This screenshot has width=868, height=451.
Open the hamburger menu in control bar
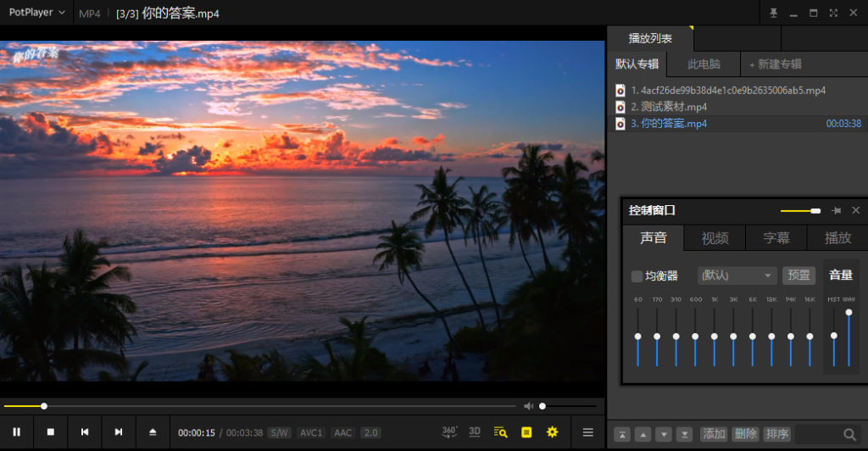coord(587,432)
